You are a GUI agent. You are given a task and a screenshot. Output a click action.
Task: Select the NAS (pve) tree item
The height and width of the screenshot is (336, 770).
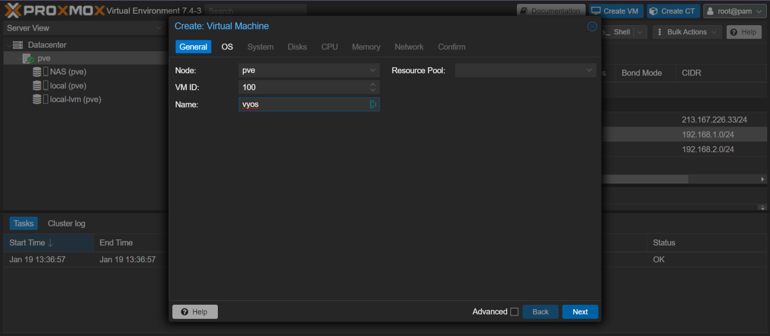tap(68, 72)
